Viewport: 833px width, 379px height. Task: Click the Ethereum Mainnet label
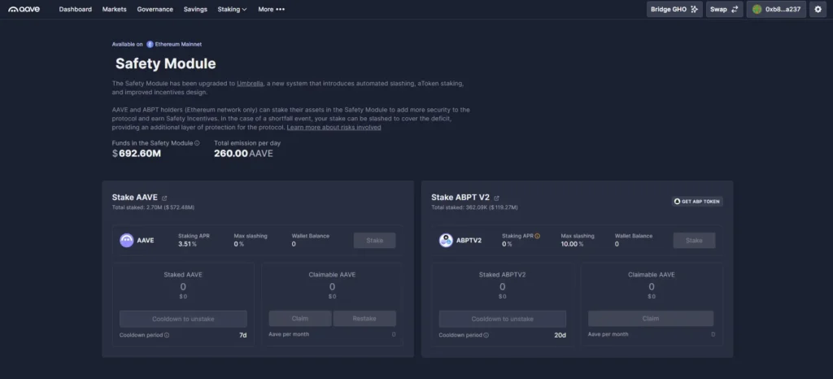pos(178,45)
